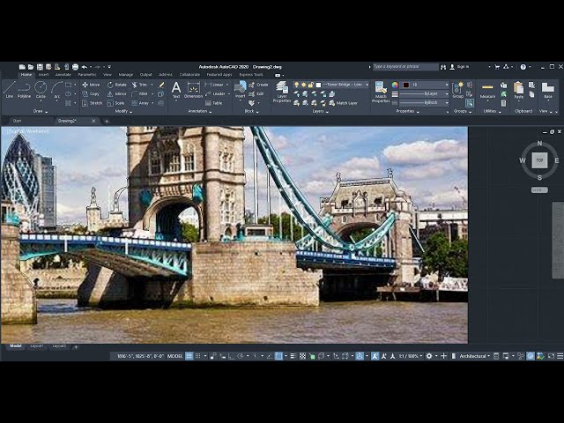564x423 pixels.
Task: Expand the Modify panel
Action: pos(123,112)
